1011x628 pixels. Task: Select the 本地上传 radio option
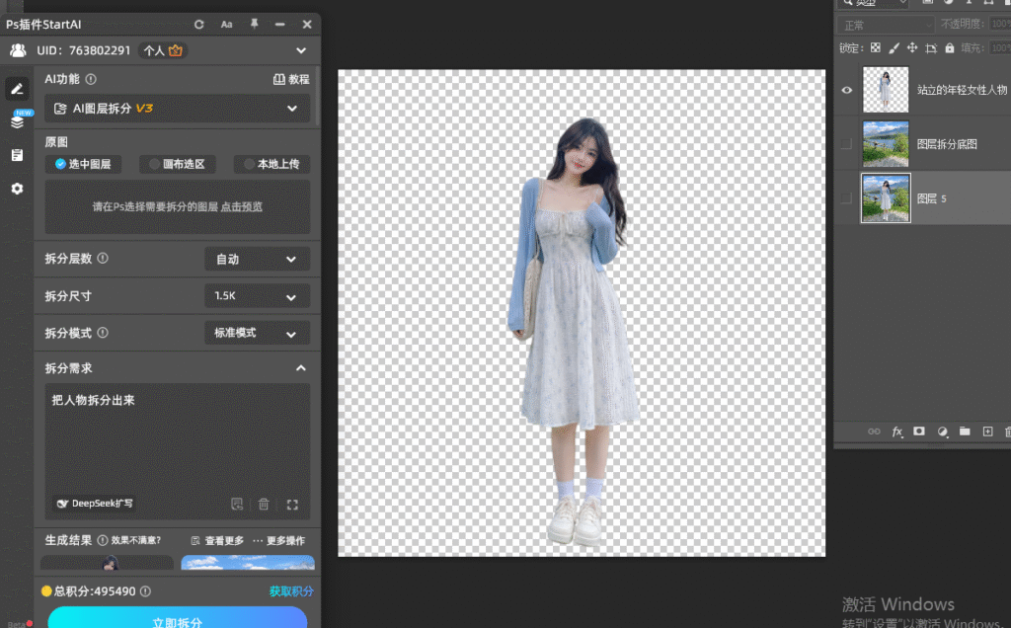pyautogui.click(x=272, y=165)
